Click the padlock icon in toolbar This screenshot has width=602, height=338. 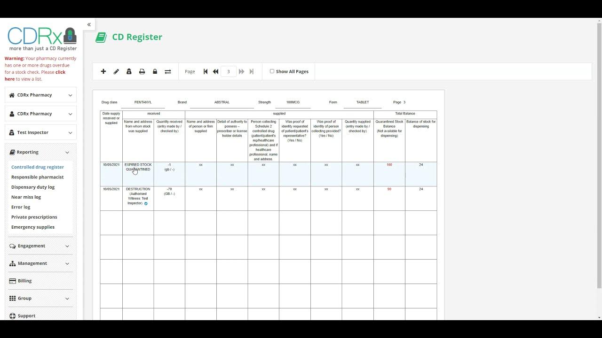(155, 71)
